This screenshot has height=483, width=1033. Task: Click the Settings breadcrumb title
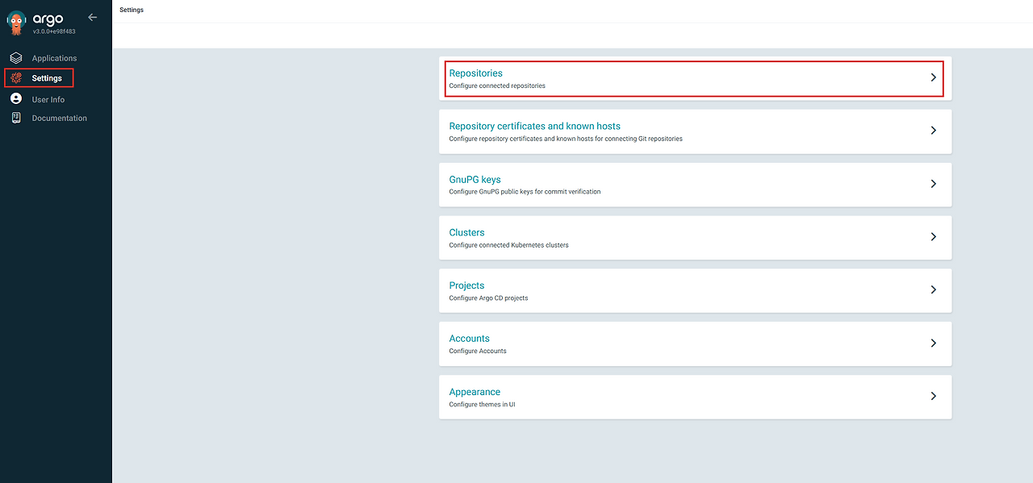click(x=132, y=10)
